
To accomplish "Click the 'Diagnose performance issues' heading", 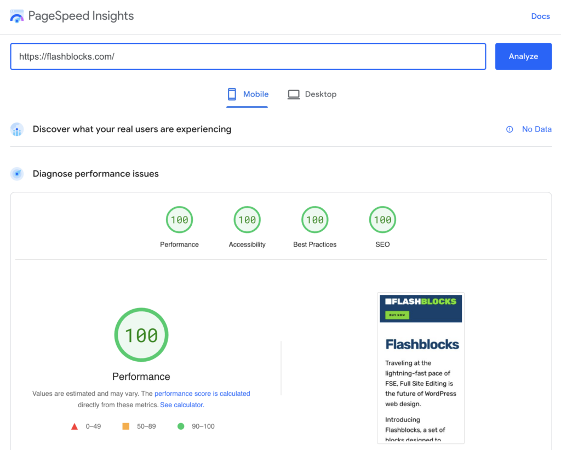I will click(95, 174).
